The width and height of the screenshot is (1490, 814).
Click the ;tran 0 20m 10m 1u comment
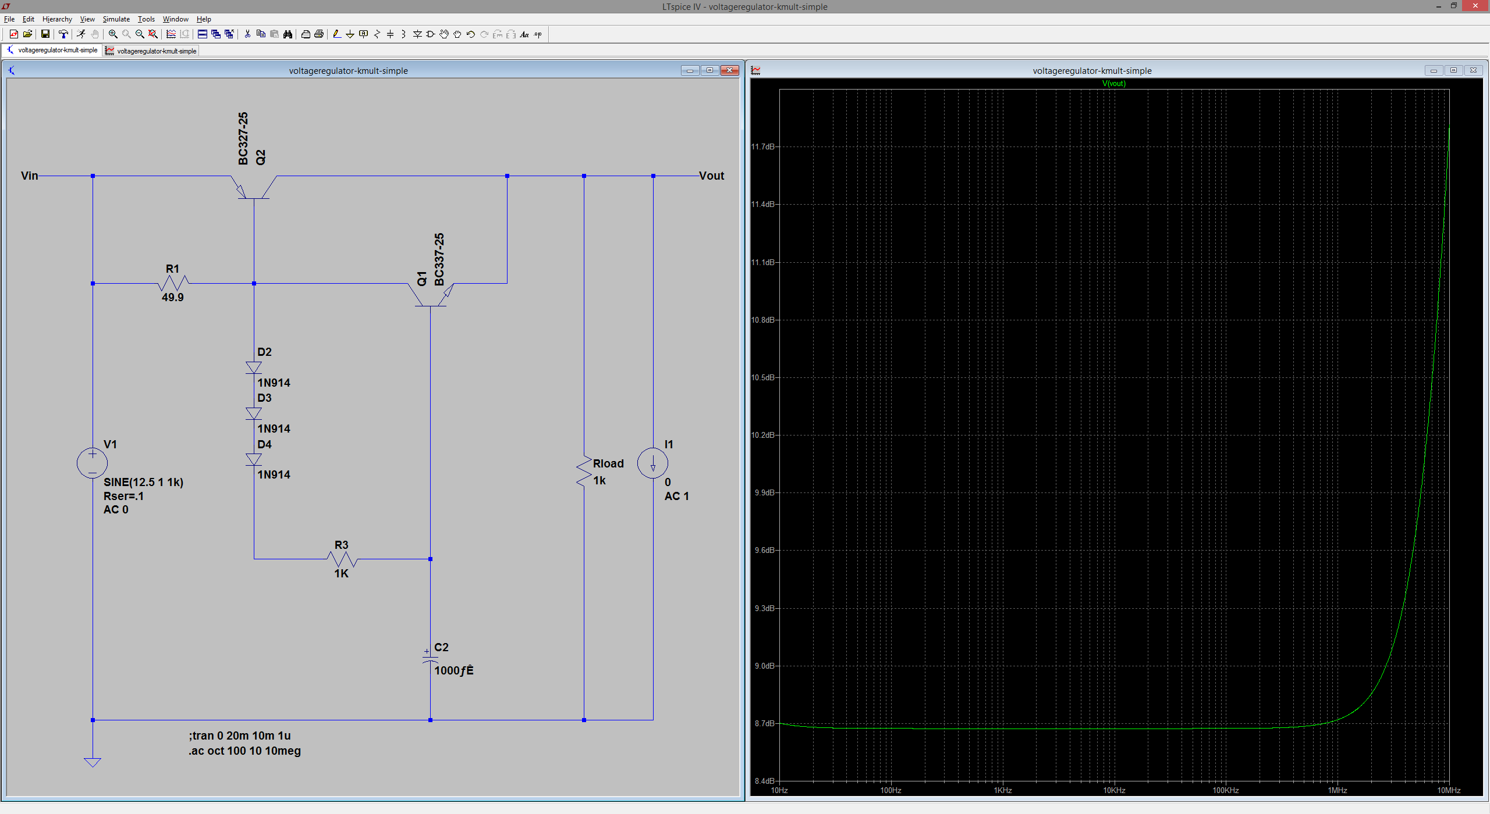click(x=239, y=736)
